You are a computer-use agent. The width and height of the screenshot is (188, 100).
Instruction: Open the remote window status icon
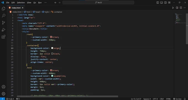[x=2, y=99]
